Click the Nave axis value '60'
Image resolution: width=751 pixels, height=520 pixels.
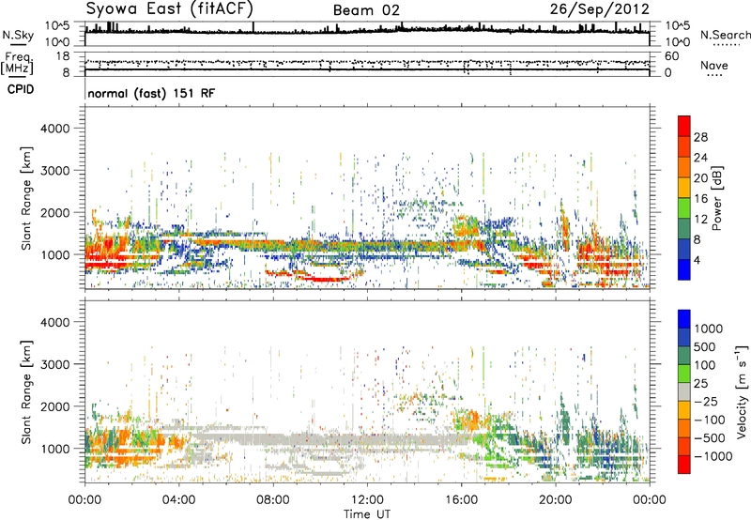click(671, 56)
